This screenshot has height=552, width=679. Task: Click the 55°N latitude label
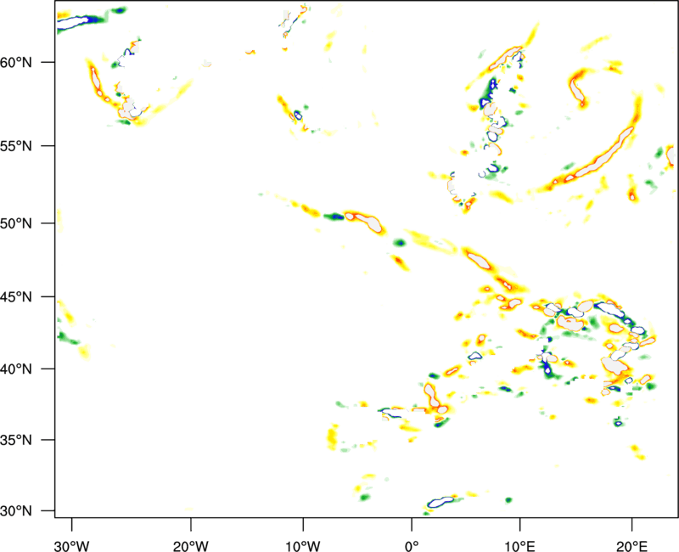[x=16, y=146]
